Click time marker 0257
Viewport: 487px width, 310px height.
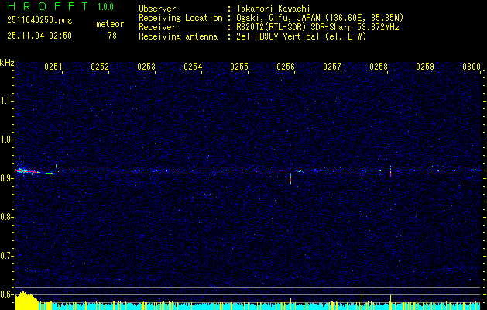click(332, 67)
